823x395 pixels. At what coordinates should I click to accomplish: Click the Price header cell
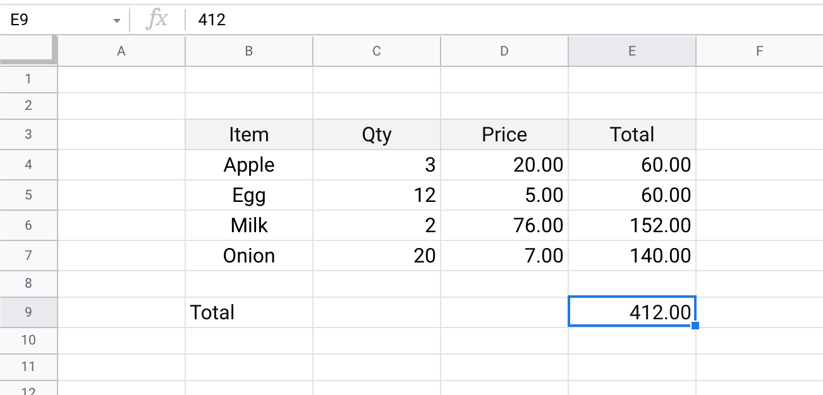(504, 134)
